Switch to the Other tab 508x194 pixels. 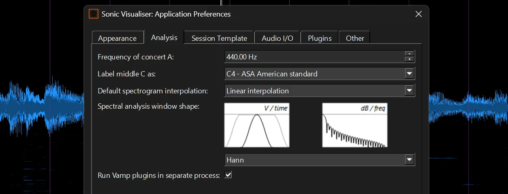tap(355, 38)
